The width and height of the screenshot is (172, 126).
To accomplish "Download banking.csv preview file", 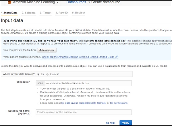I will (x=47, y=50).
